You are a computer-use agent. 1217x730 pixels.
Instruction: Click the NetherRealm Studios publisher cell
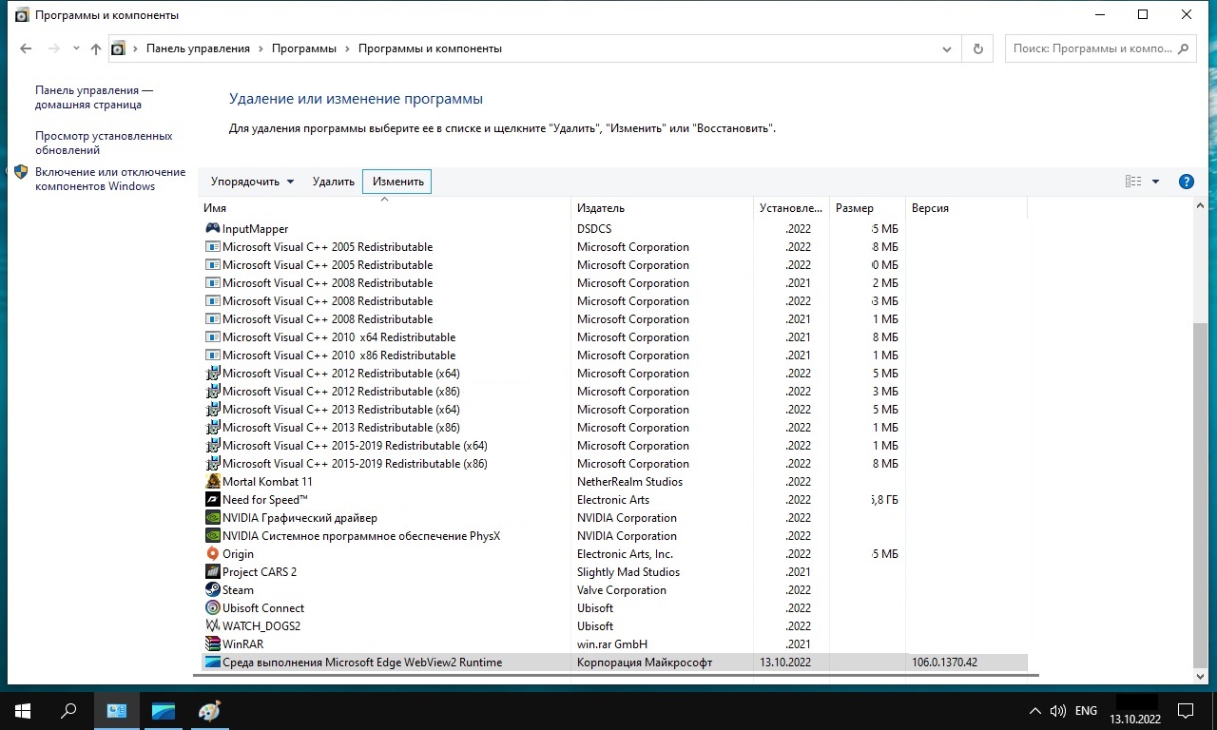pos(629,482)
